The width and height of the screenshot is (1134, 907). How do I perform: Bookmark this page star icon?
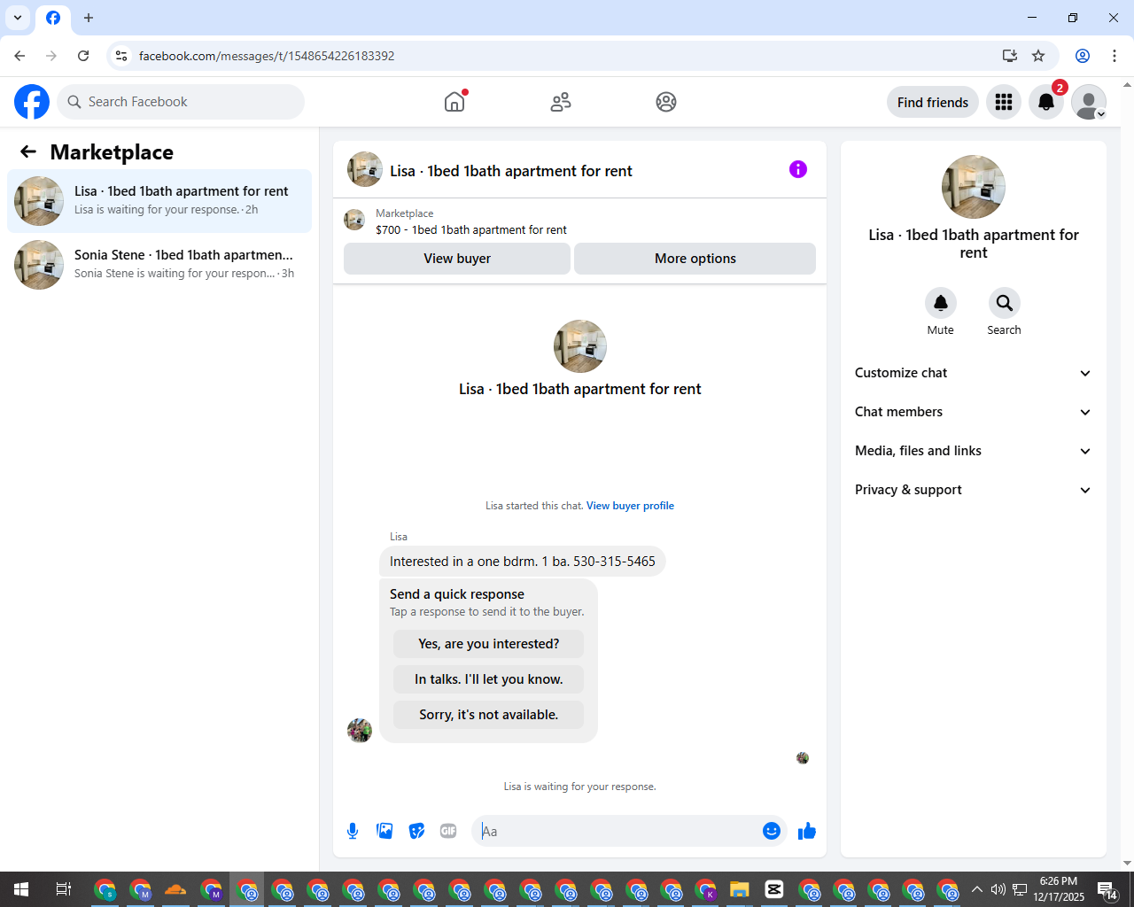1038,56
